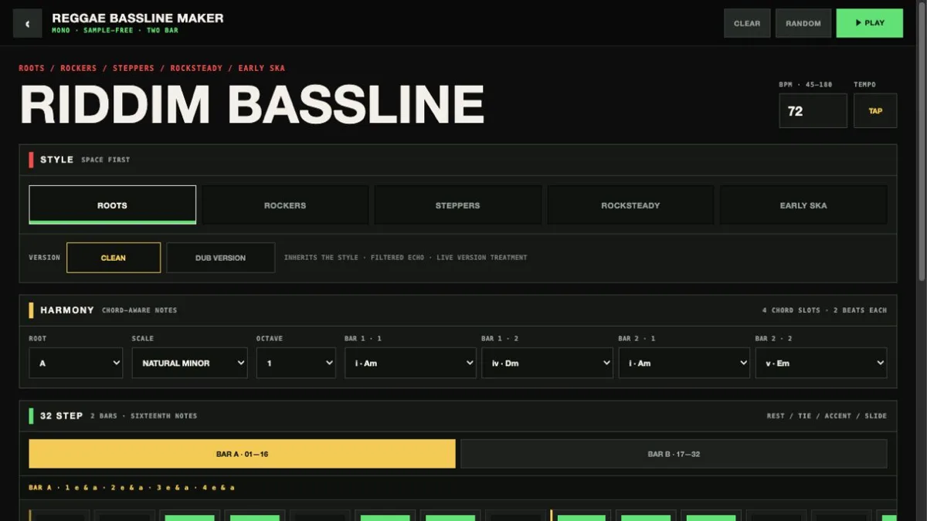
Task: Click the 'Rest / Tie / Accent / Slide' legend
Action: coord(827,416)
